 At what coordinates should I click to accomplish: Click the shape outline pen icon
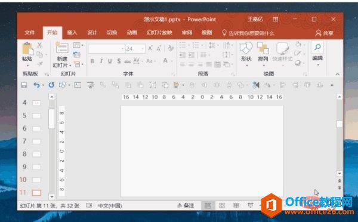tap(298, 54)
